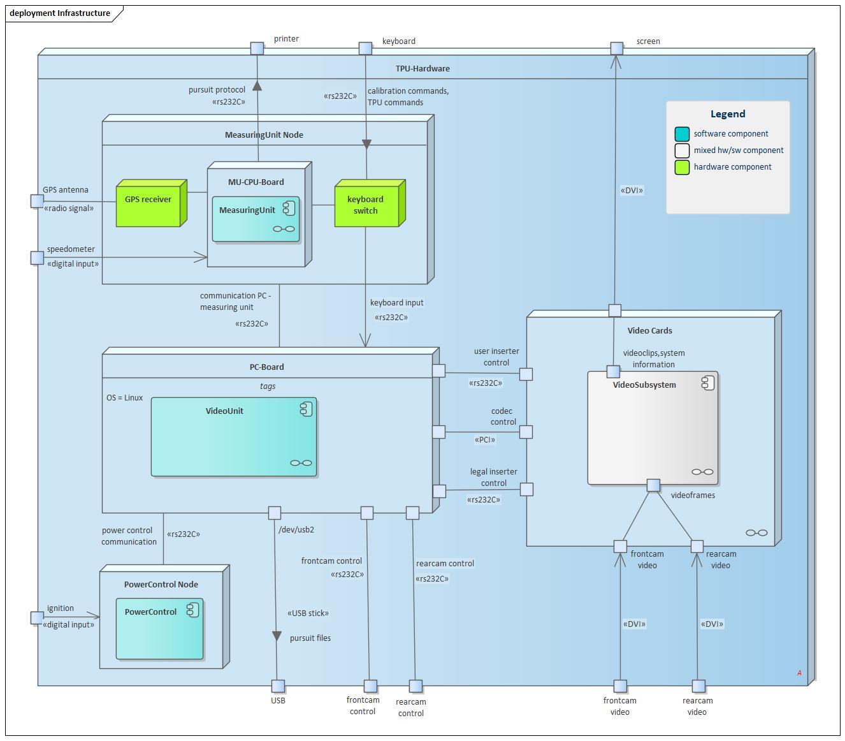Click the software component legend swatch
Image resolution: width=845 pixels, height=741 pixels.
coord(682,134)
